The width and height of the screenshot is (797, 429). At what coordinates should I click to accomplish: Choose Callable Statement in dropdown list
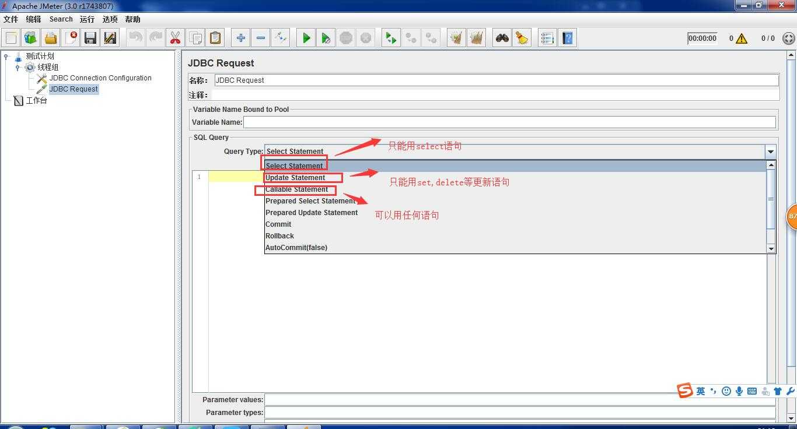[515, 189]
